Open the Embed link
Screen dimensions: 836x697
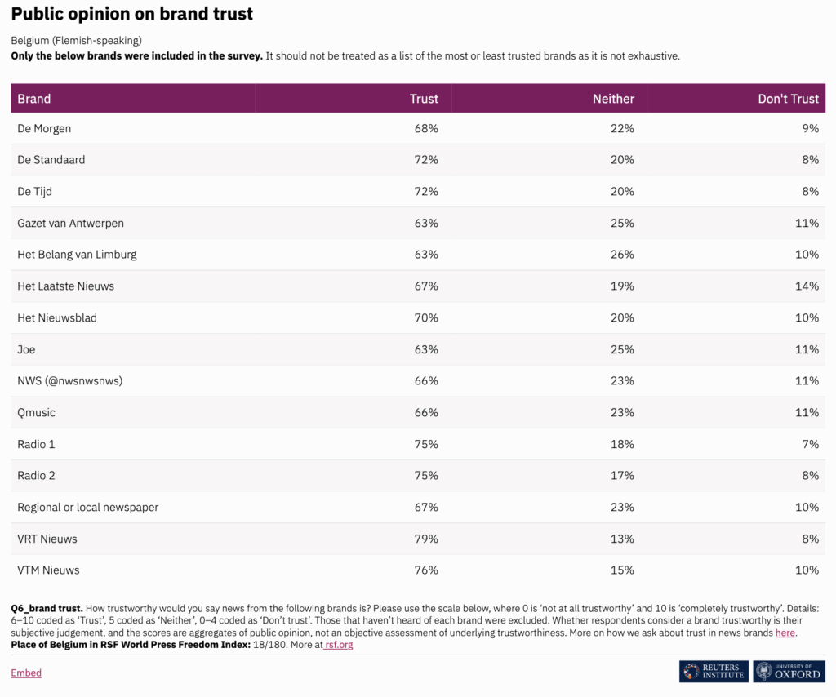click(x=26, y=673)
